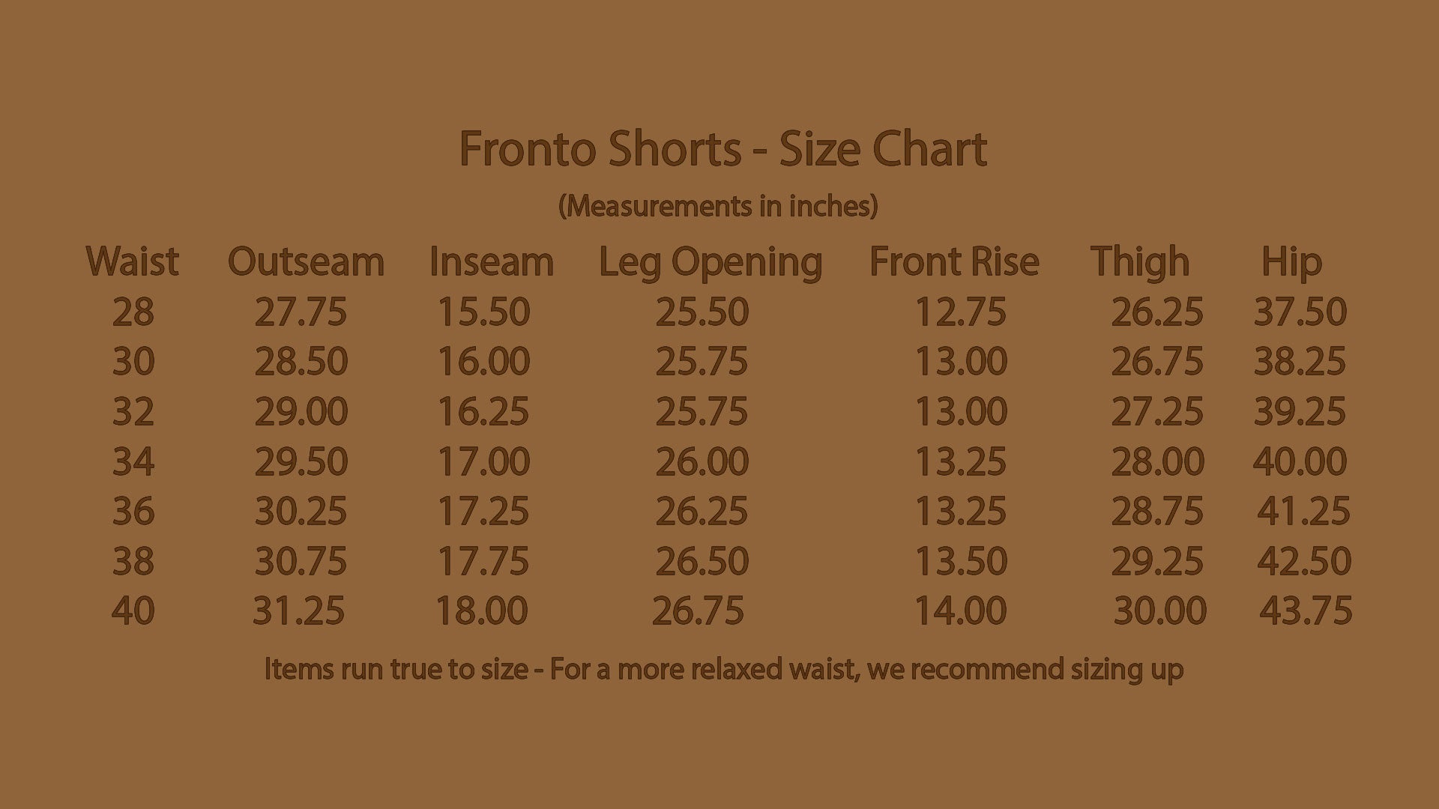Select the inseam value 16.25
The width and height of the screenshot is (1439, 809).
click(x=483, y=411)
